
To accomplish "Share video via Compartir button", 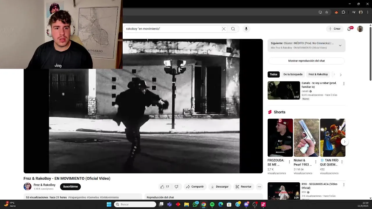I will click(x=195, y=187).
